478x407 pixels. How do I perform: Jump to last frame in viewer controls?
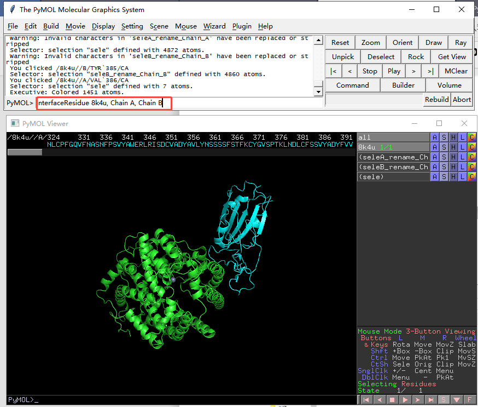(x=430, y=400)
